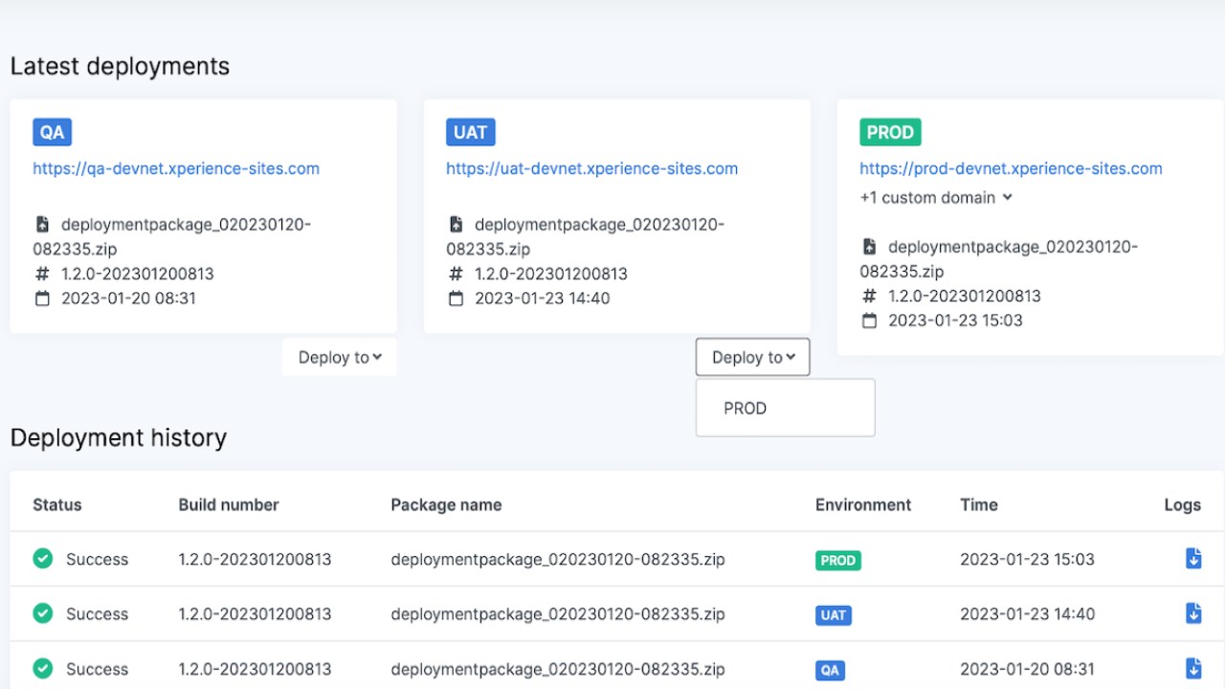Viewport: 1225px width, 689px height.
Task: Click the calendar icon in the QA card
Action: 42,299
